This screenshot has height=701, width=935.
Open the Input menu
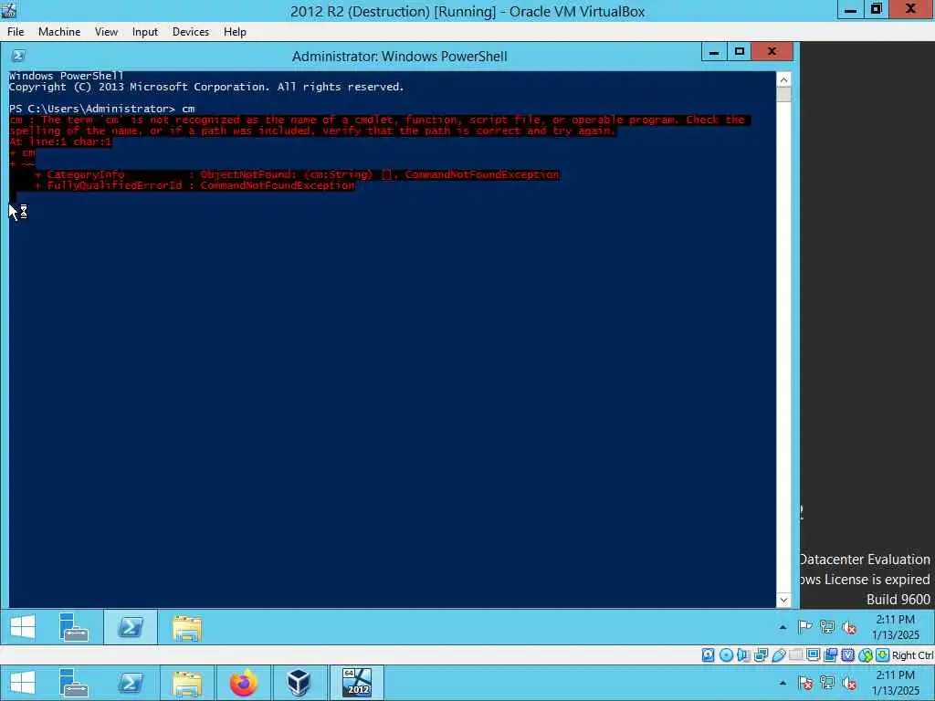[145, 32]
